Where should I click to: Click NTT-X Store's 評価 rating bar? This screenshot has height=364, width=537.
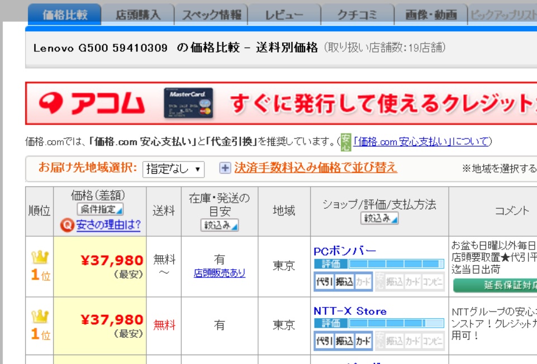point(379,323)
